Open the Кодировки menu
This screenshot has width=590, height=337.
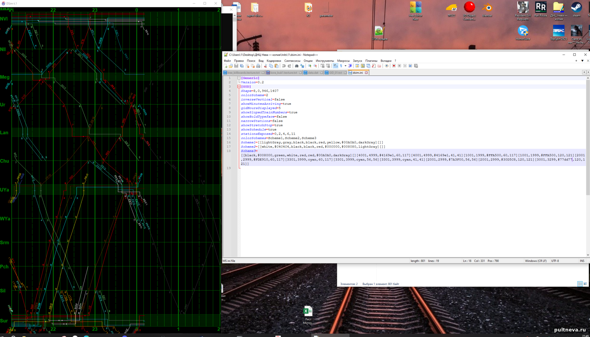click(x=274, y=61)
